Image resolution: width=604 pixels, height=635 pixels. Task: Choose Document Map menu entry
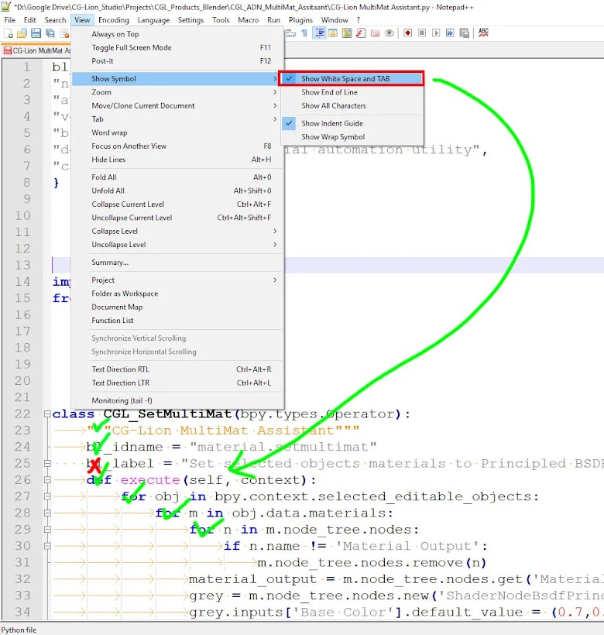(x=177, y=307)
